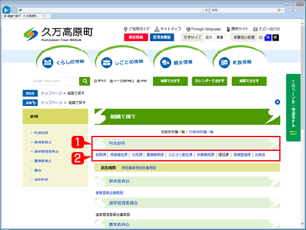
Task: Select the PDF radio button
Action: pyautogui.click(x=138, y=81)
